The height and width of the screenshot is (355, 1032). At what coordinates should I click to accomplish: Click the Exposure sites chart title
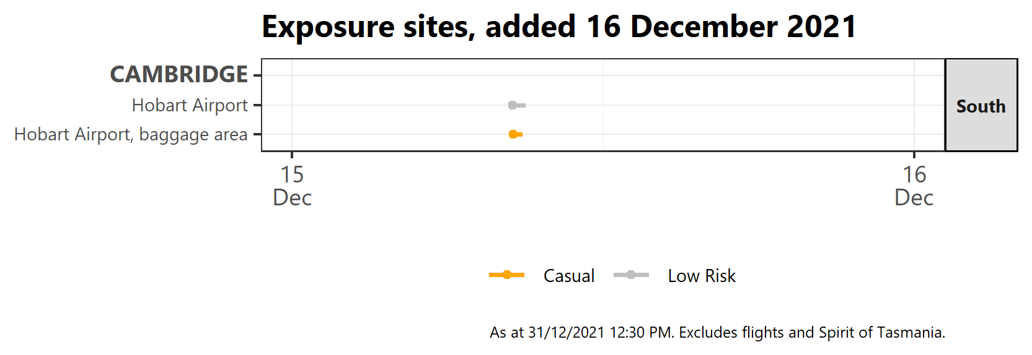[x=558, y=27]
